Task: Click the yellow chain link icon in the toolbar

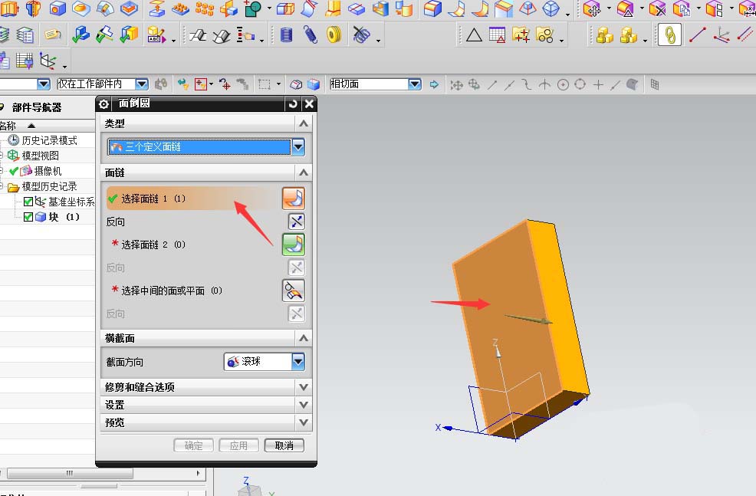Action: pyautogui.click(x=669, y=34)
